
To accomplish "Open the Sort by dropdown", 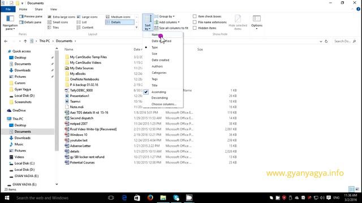I will [148, 23].
